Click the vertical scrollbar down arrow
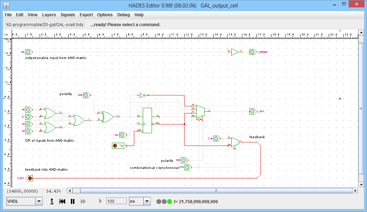The image size is (367, 212). pos(361,184)
